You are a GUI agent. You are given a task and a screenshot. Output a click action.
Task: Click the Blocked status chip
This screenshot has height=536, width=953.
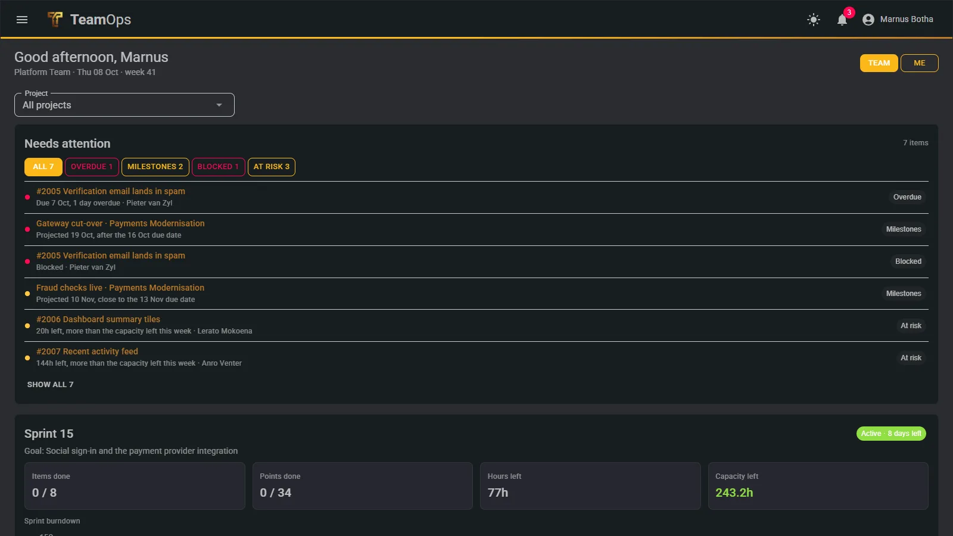click(908, 261)
